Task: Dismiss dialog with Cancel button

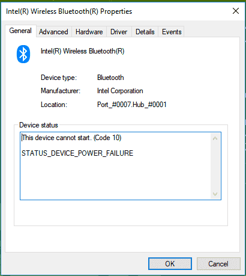Action: coord(218,264)
